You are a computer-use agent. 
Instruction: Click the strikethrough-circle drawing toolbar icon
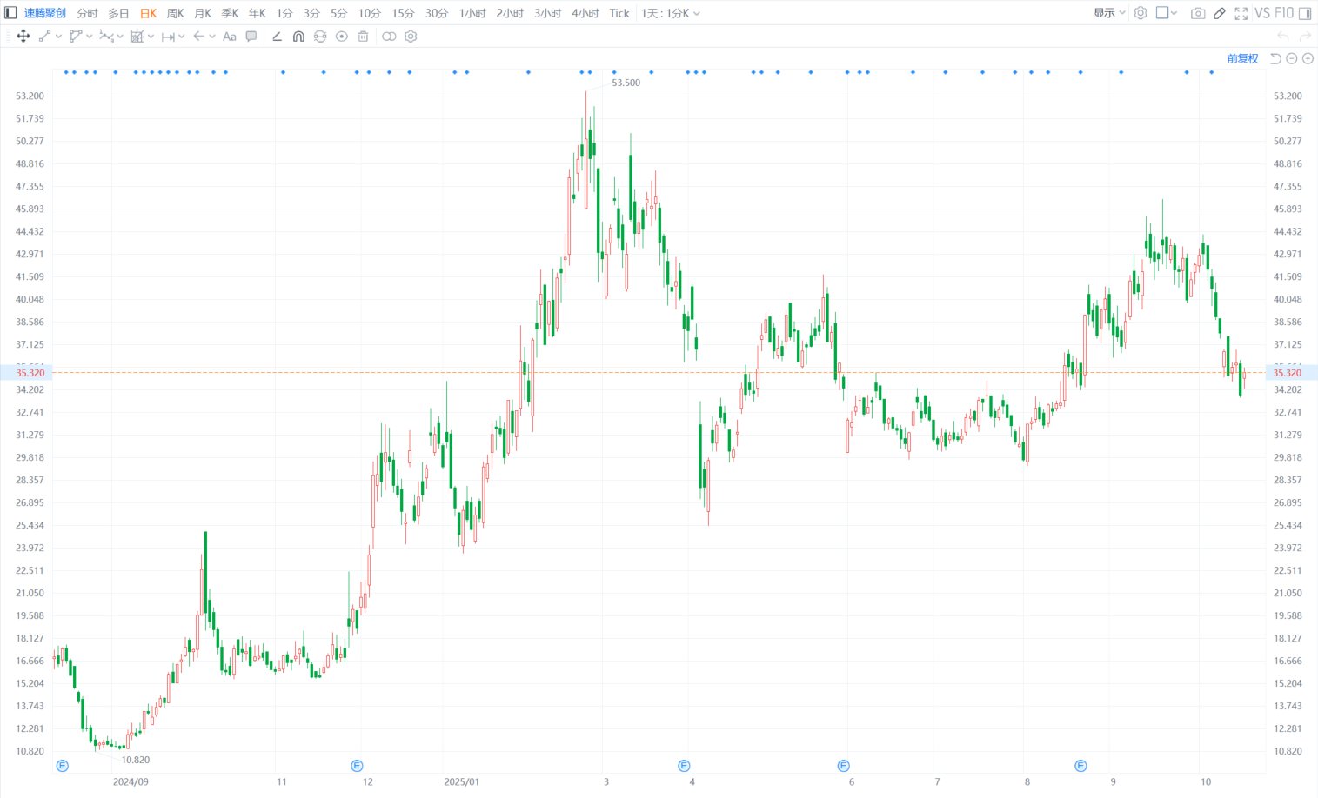(320, 37)
